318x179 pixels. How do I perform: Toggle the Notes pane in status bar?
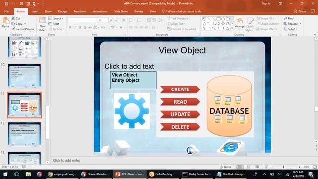coord(225,167)
